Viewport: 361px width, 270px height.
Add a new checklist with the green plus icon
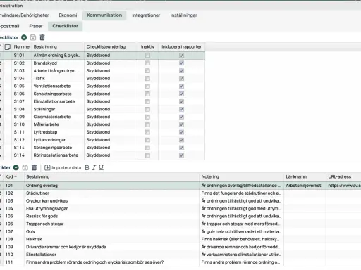click(x=24, y=37)
